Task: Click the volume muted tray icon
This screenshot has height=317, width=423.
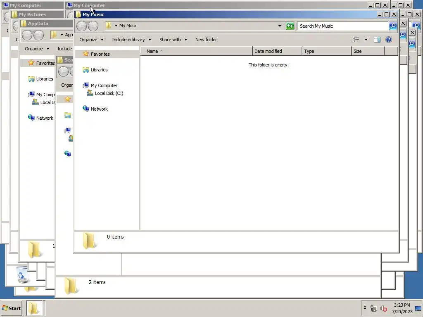Action: pos(383,308)
